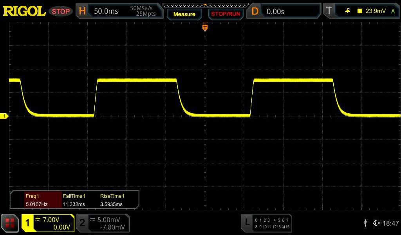
Task: Click the RIGOL logo
Action: click(24, 11)
